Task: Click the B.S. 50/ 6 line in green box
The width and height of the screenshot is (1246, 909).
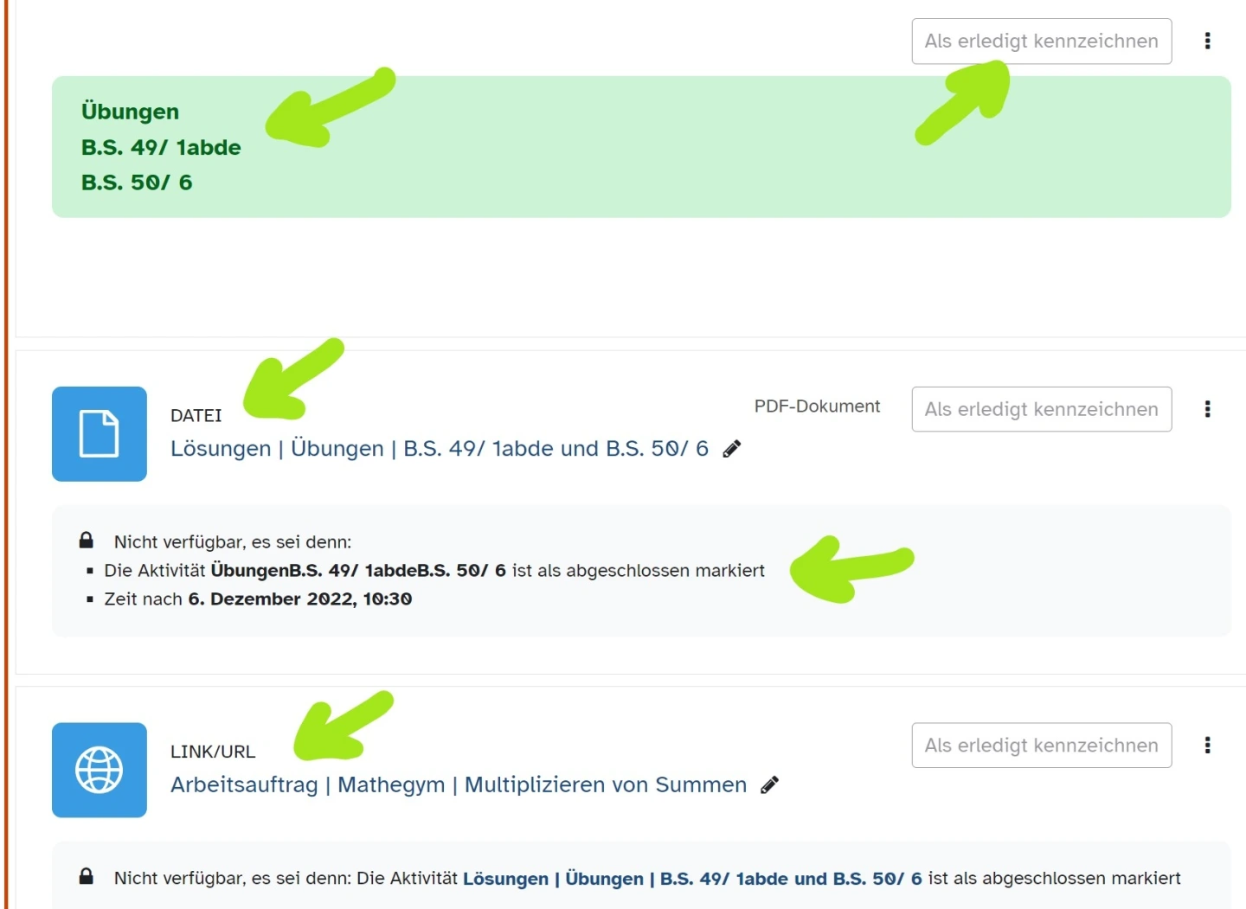Action: 137,182
